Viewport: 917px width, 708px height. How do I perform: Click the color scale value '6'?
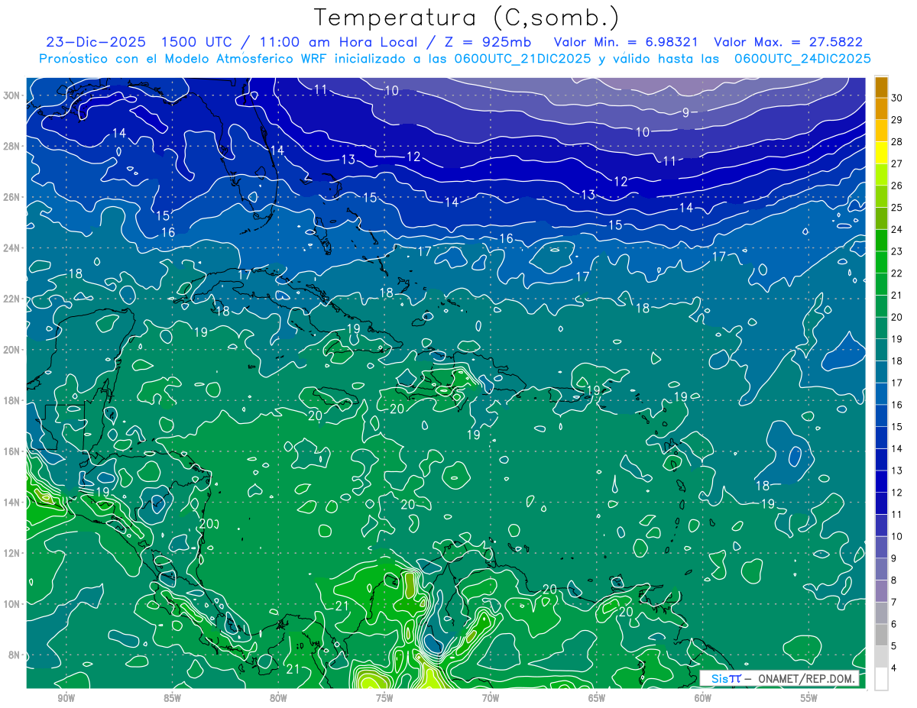point(895,624)
